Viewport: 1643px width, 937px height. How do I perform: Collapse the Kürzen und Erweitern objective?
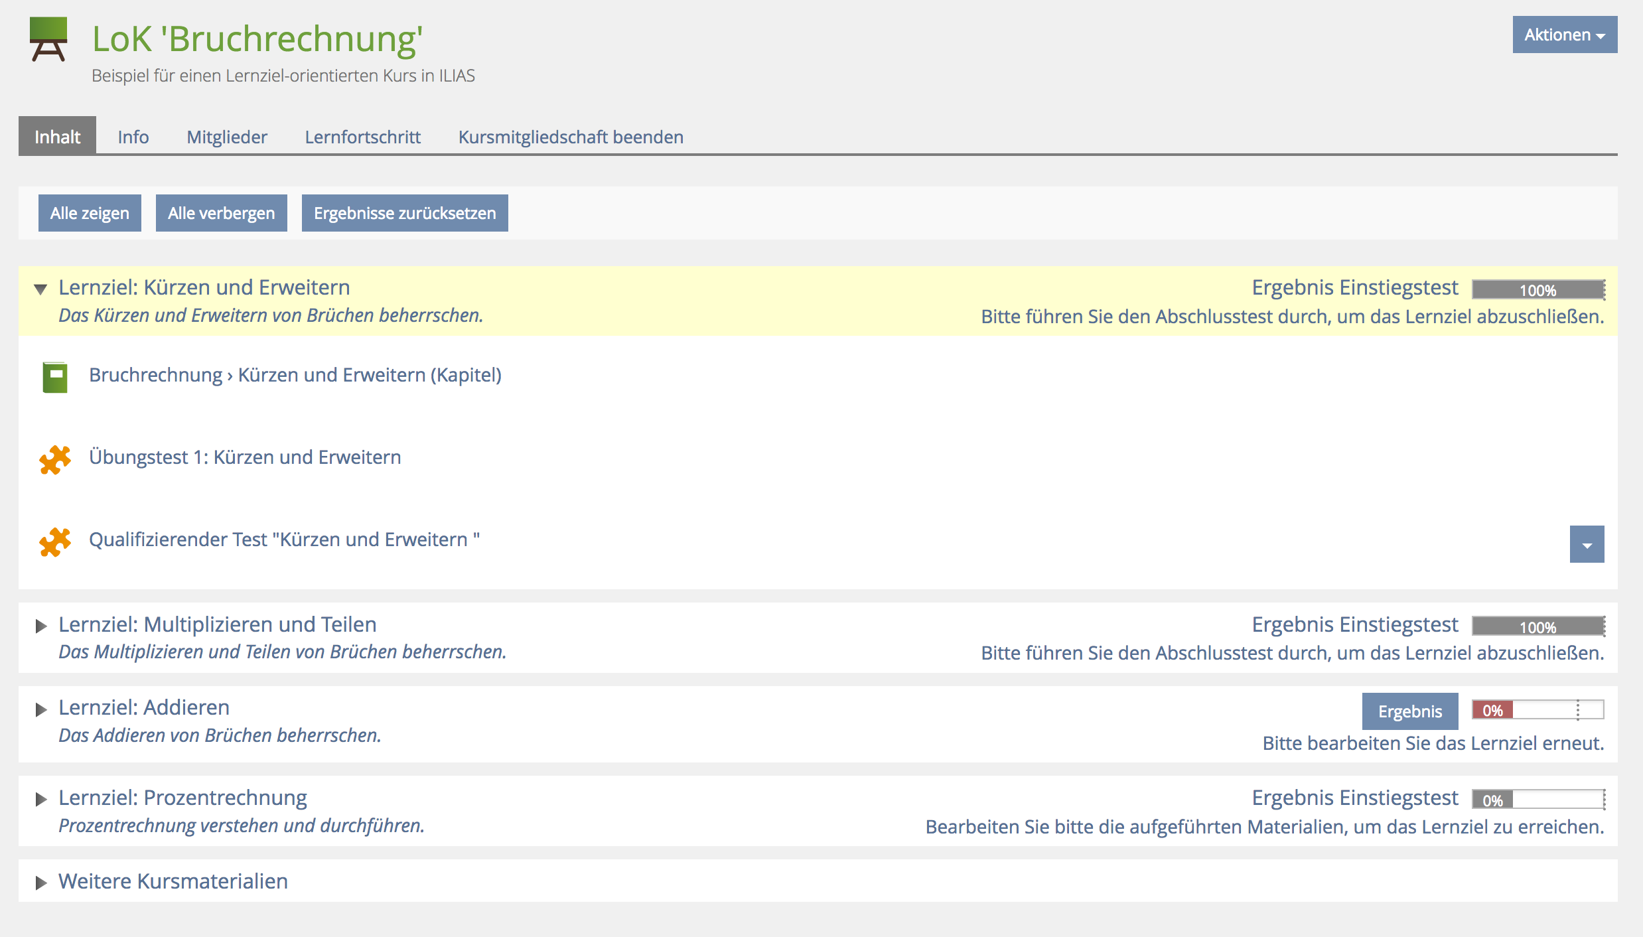40,289
